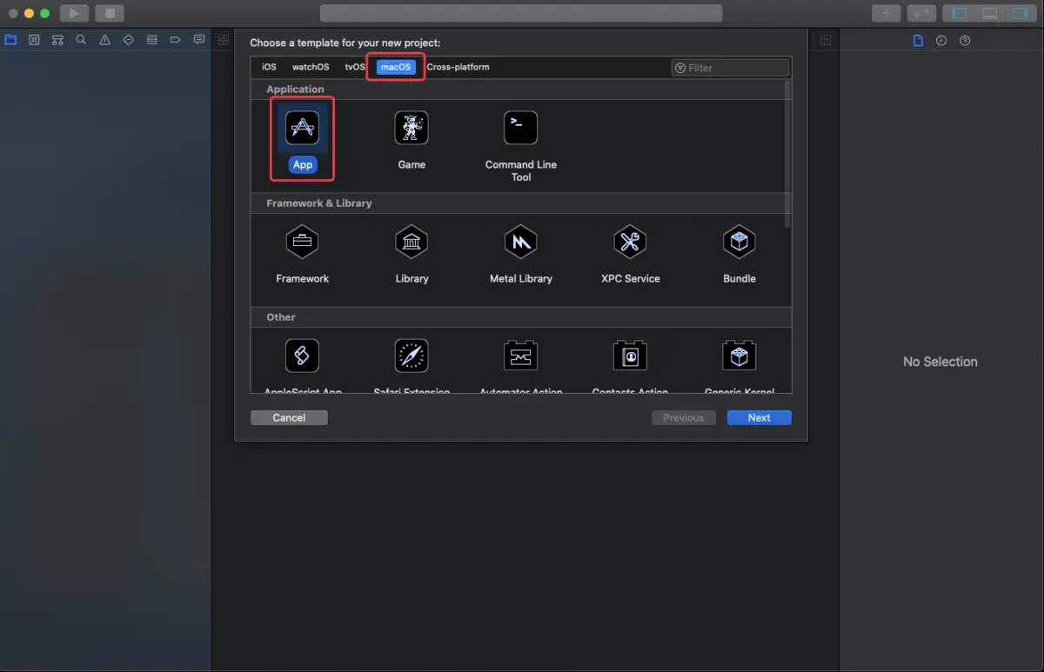Click the toolbar activity status bar
The width and height of the screenshot is (1044, 672).
pos(521,13)
